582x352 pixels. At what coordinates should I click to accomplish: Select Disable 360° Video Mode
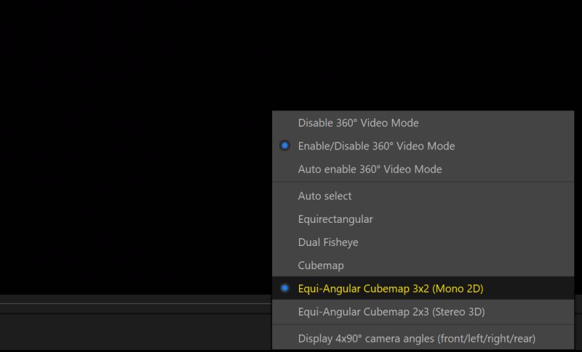click(x=423, y=123)
